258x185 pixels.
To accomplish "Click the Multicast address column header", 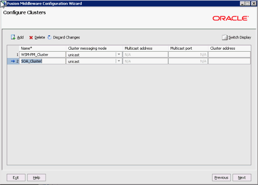I will point(145,48).
